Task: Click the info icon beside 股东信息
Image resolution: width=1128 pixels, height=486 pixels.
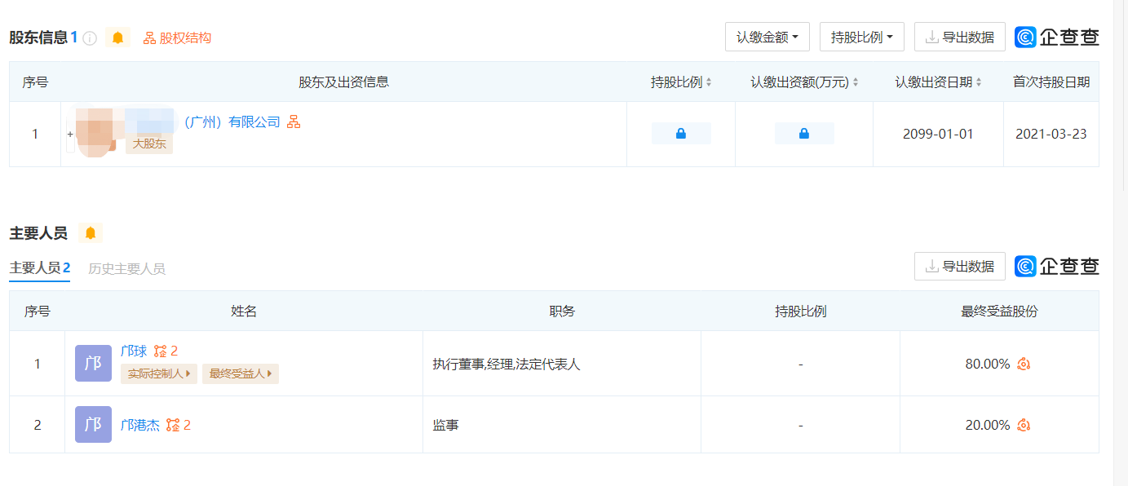Action: (91, 38)
